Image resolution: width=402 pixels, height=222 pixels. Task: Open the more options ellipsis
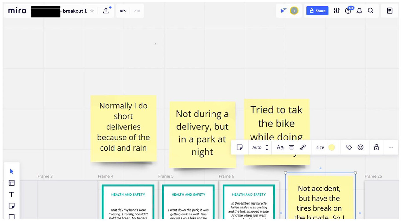391,147
